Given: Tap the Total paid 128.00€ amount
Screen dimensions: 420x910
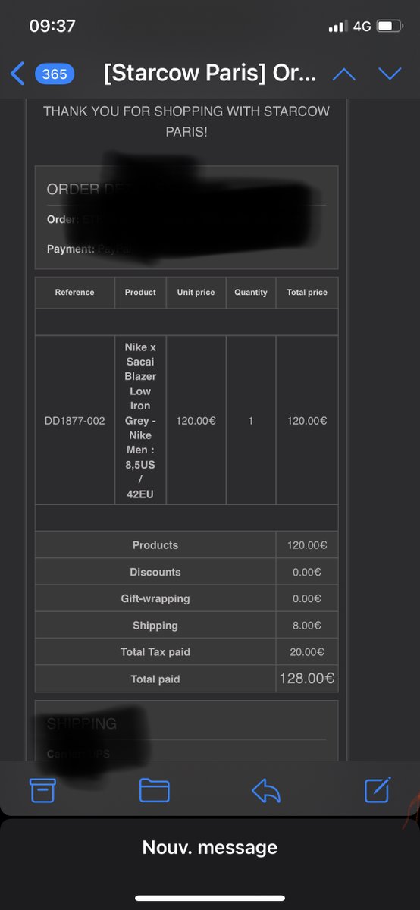Looking at the screenshot, I should click(x=307, y=679).
